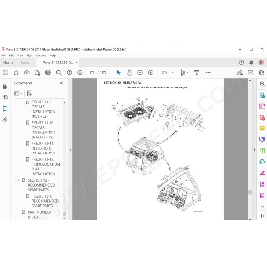This screenshot has width=267, height=267.
Task: Expand the right tools pane arrow icon
Action: [x=262, y=216]
